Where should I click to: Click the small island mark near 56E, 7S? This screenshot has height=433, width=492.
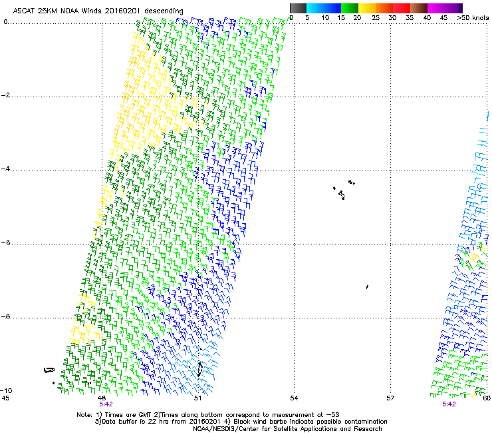pyautogui.click(x=367, y=287)
